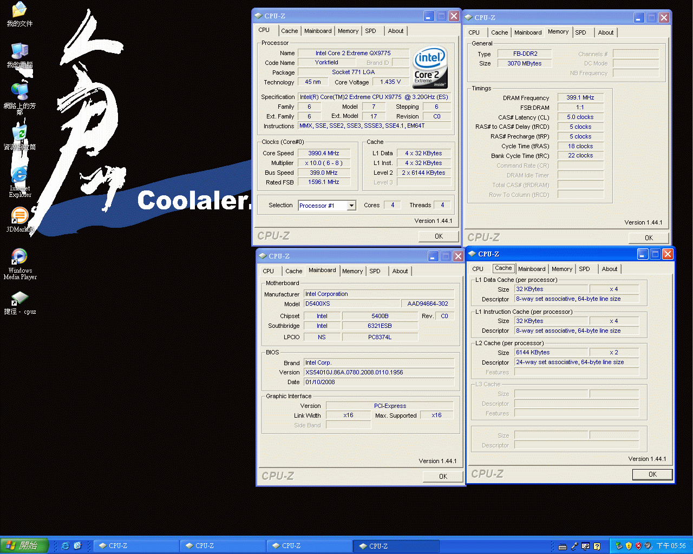Click the leftmost CPU-Z taskbar button

(x=136, y=546)
